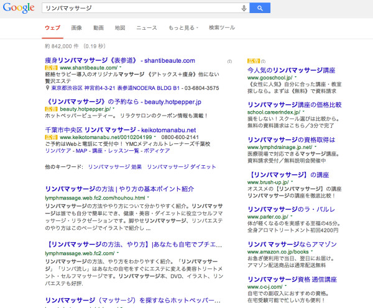Click the info icon beside top ads
This screenshot has height=308, width=373.
pyautogui.click(x=229, y=61)
